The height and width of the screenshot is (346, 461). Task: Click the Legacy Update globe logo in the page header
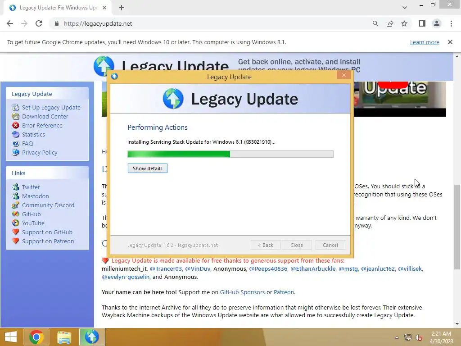[x=104, y=66]
